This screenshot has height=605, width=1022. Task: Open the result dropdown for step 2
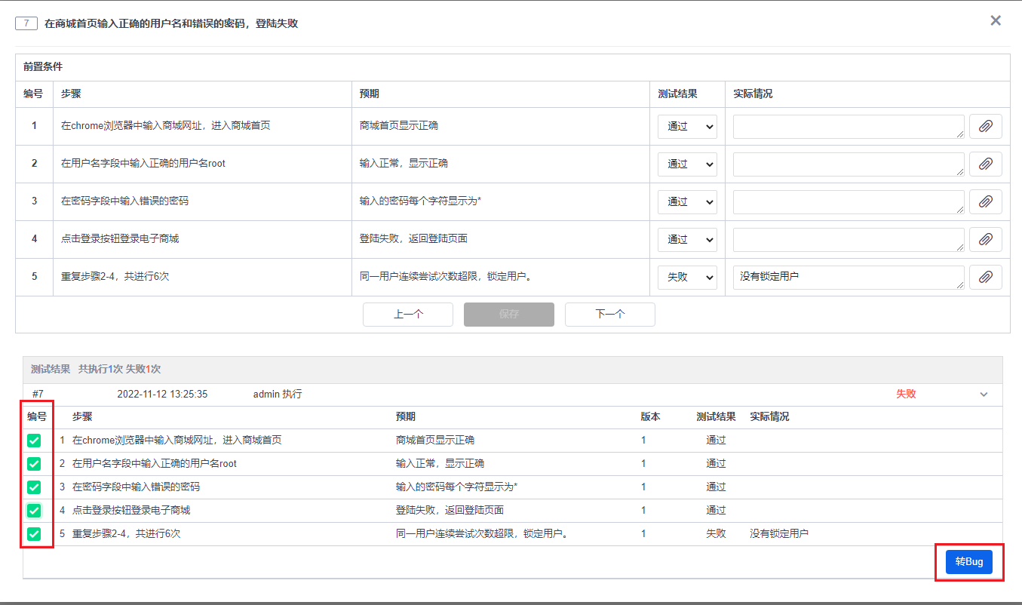click(687, 164)
